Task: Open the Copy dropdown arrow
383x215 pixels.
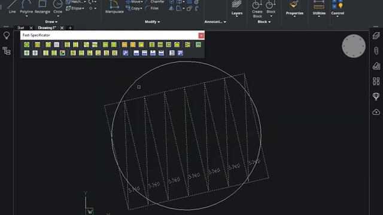Action: pyautogui.click(x=141, y=8)
